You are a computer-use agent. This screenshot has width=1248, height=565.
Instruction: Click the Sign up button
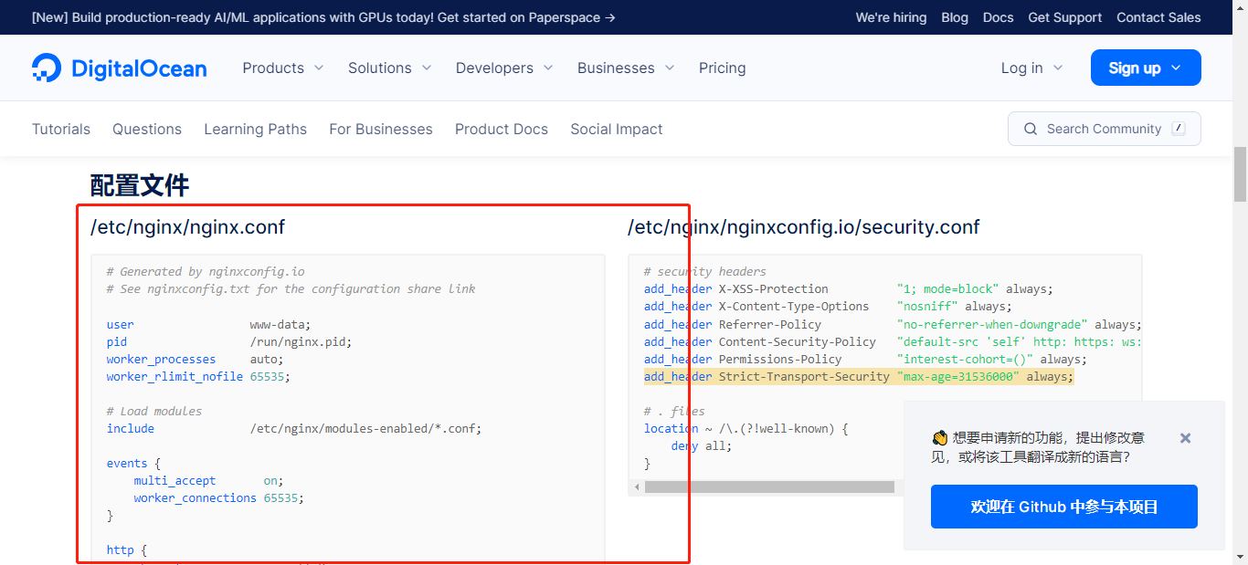[x=1145, y=68]
